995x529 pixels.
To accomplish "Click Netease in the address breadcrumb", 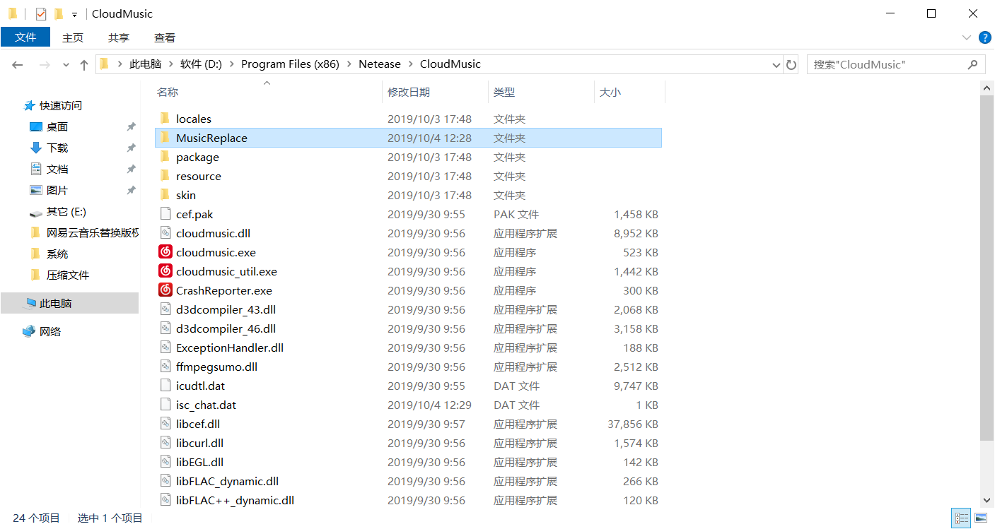I will (380, 64).
